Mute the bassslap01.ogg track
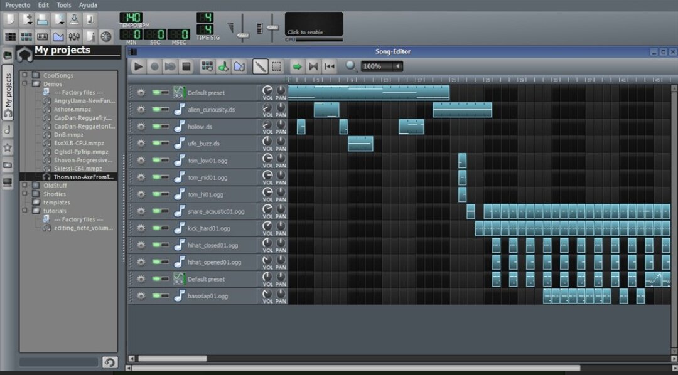This screenshot has width=678, height=375. (x=156, y=296)
